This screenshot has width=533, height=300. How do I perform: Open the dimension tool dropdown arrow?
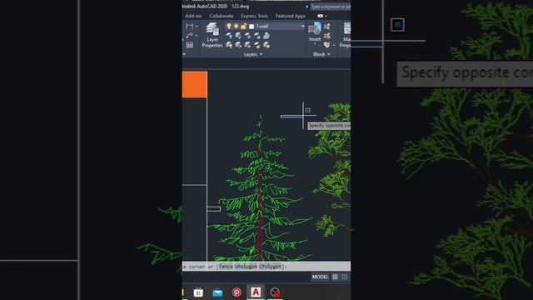click(x=197, y=26)
